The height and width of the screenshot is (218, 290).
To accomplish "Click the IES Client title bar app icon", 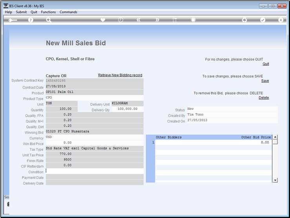I will pos(6,6).
